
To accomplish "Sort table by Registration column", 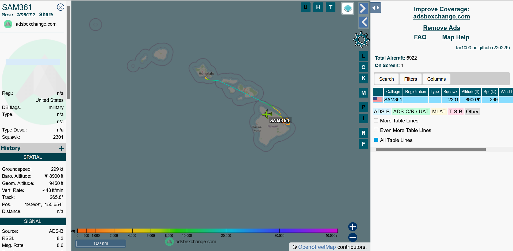I will coord(415,92).
